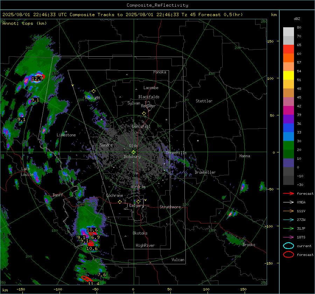Click the red forecast ellipse icon
The width and height of the screenshot is (315, 294).
click(x=288, y=254)
